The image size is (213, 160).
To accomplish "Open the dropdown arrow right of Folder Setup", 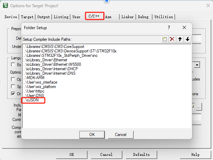I will pos(197,65).
